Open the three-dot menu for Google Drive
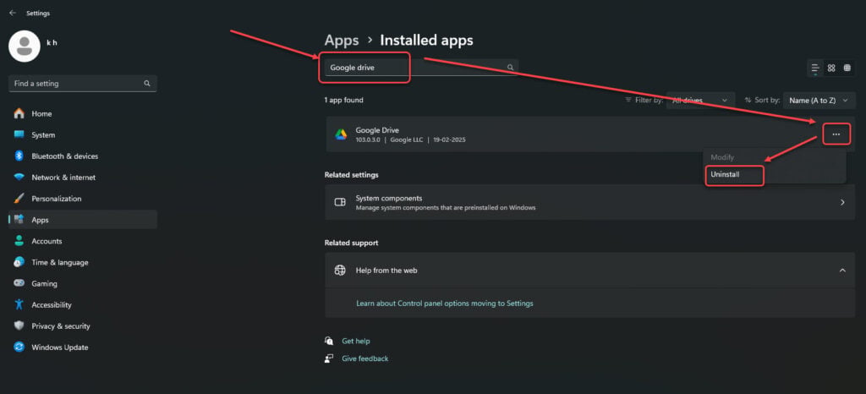 [836, 134]
